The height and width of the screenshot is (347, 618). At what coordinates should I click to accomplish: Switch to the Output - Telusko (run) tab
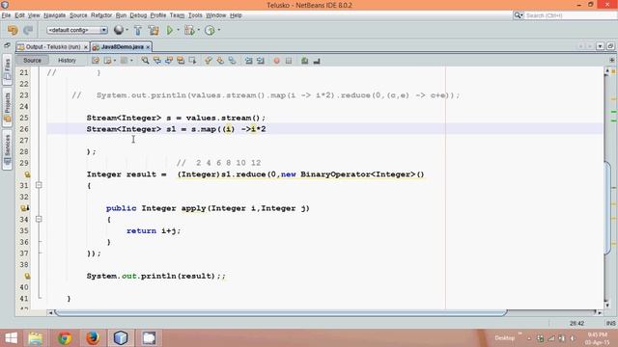[53, 47]
